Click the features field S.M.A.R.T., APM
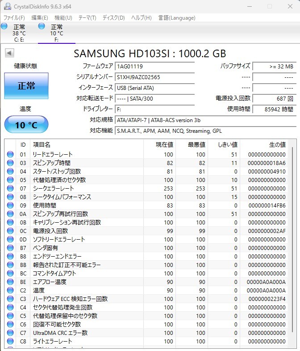Viewport: 300px width, 351px height. coord(205,131)
